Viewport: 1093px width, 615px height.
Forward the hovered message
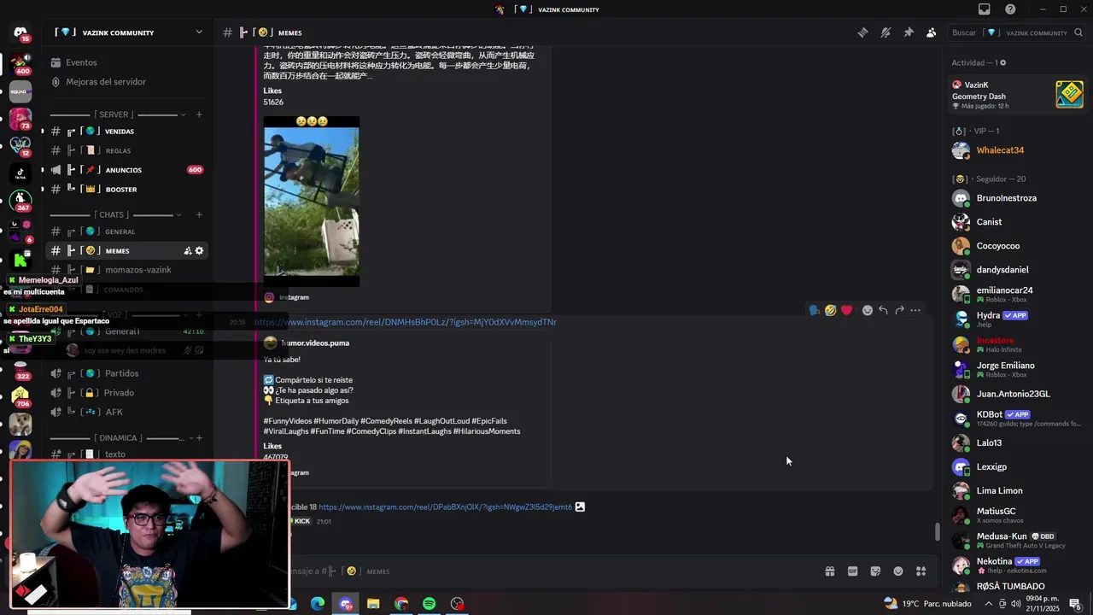(x=899, y=311)
